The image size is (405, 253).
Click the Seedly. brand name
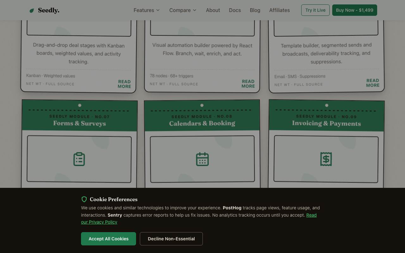click(48, 10)
